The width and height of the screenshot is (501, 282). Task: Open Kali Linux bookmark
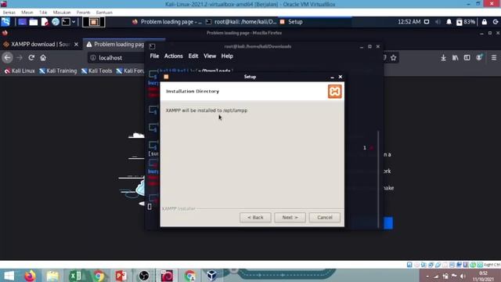pos(20,71)
